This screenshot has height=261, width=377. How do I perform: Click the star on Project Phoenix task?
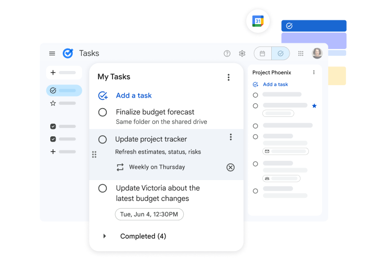[314, 105]
